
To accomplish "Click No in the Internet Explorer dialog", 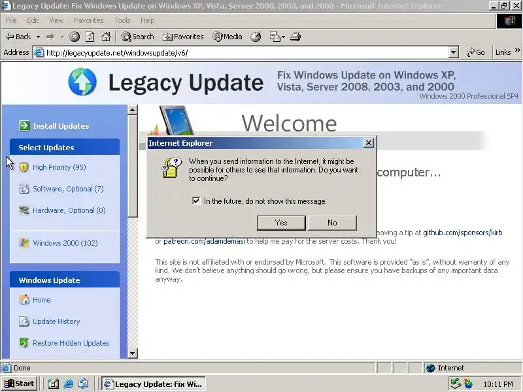I will (332, 223).
